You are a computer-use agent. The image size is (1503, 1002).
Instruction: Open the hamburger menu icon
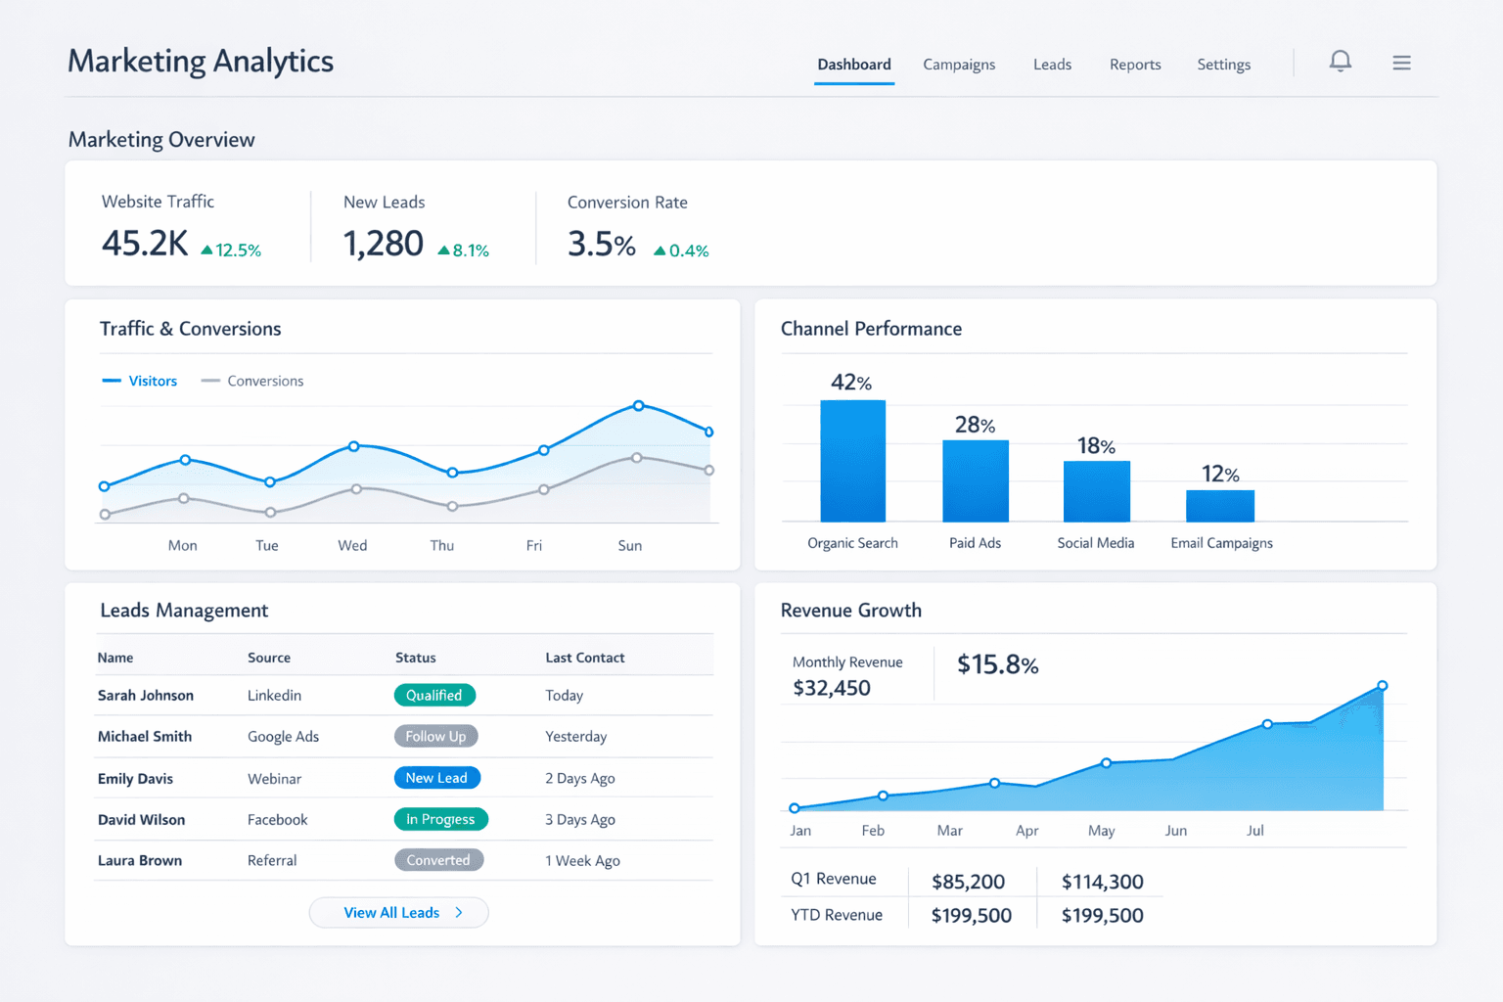click(x=1401, y=63)
